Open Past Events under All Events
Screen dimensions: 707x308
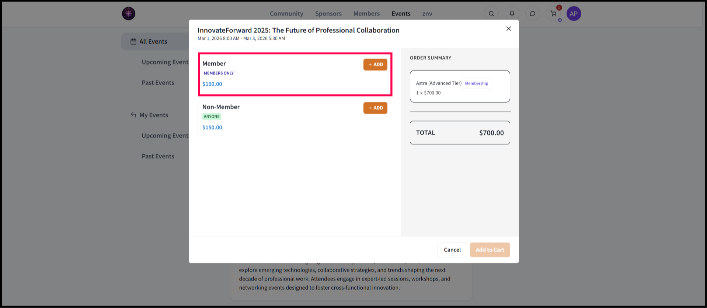click(x=158, y=83)
